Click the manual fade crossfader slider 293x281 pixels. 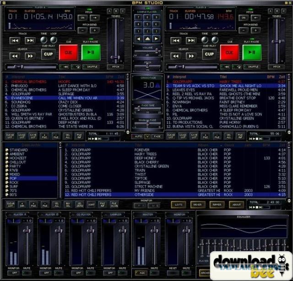click(147, 123)
